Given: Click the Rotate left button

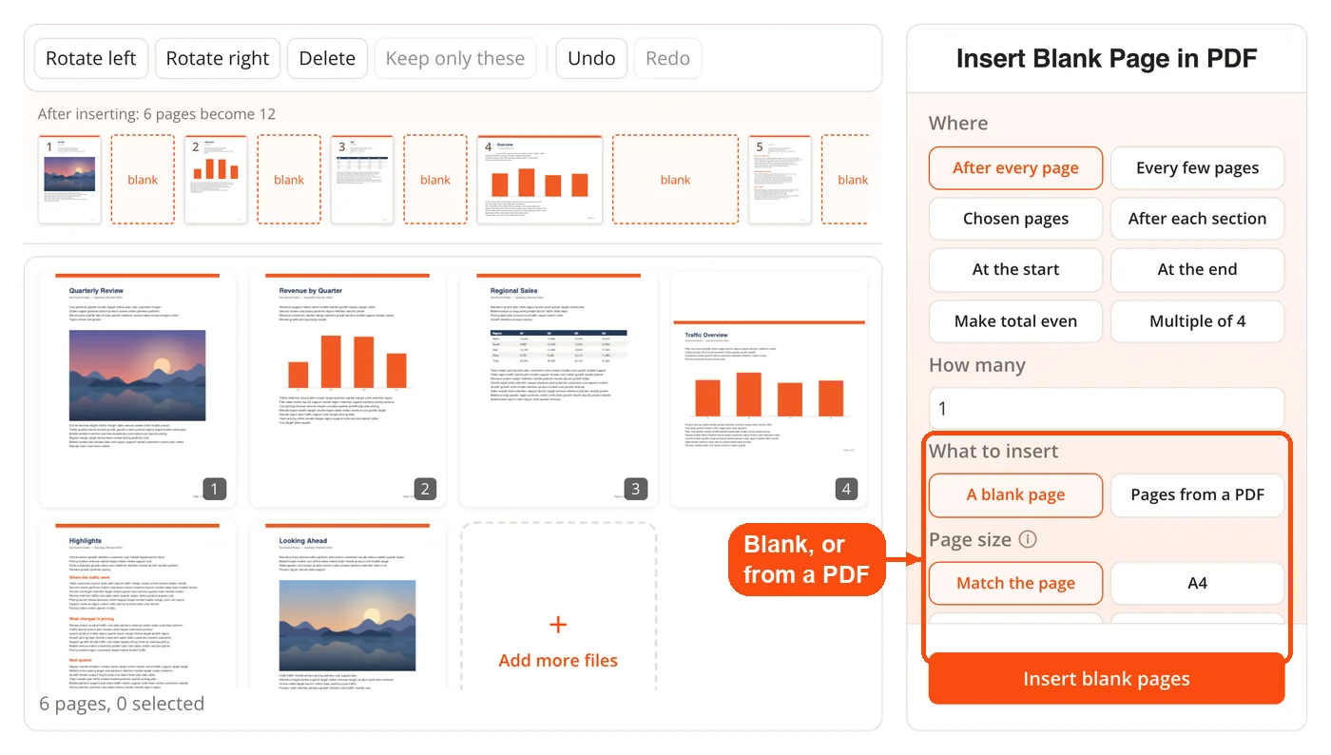Looking at the screenshot, I should pos(91,58).
